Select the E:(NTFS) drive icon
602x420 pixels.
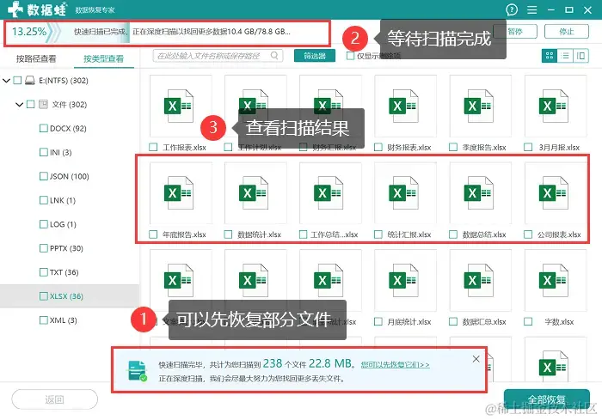pos(29,80)
